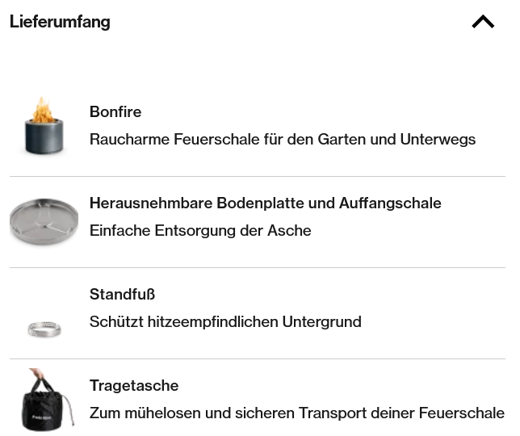Select Herausnehmbare Bodenplatte und Auffangschale title
Viewport: 520px width, 436px height.
(265, 203)
